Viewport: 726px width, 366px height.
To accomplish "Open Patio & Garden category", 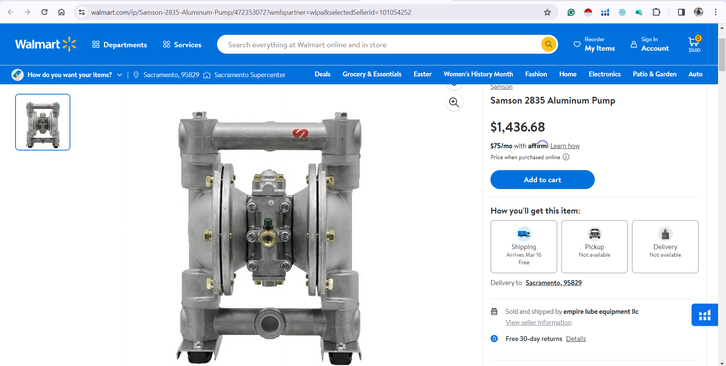I will click(655, 74).
